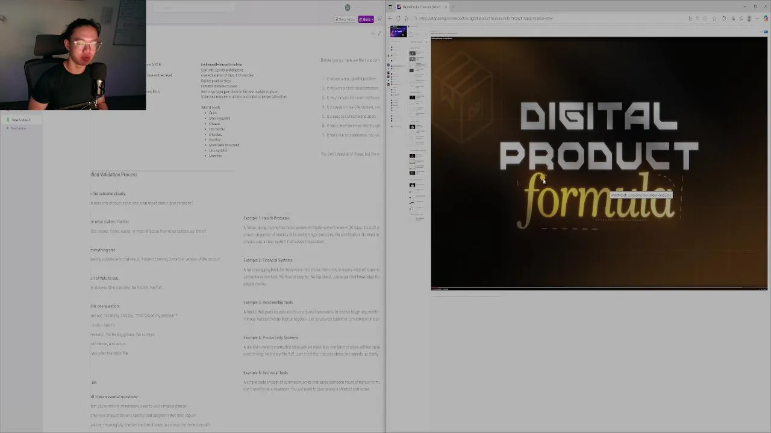This screenshot has height=433, width=771.
Task: Click the 'Each module format to follow' line
Action: coord(221,64)
